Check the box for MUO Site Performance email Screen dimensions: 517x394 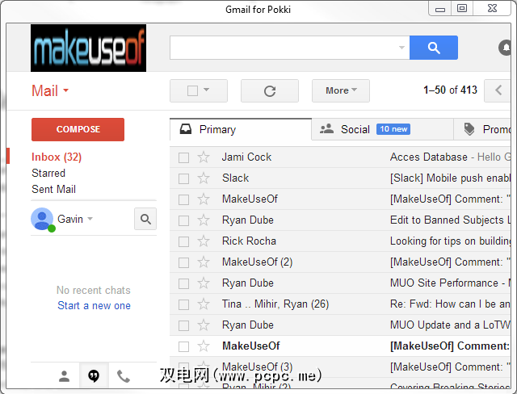pyautogui.click(x=183, y=283)
